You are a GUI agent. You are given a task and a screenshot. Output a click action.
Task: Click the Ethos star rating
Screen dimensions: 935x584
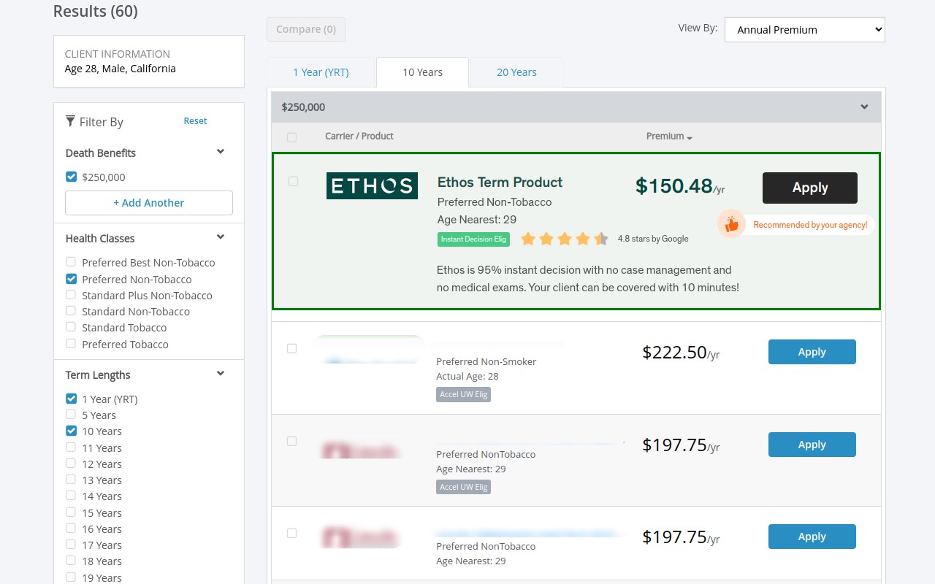[564, 239]
